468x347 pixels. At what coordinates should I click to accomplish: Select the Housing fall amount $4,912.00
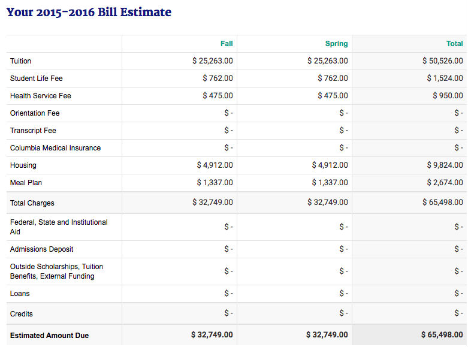point(215,165)
